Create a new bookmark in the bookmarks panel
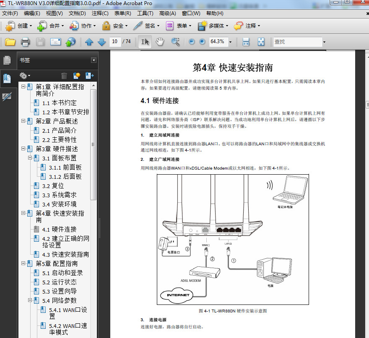369x338 pixels. (77, 75)
